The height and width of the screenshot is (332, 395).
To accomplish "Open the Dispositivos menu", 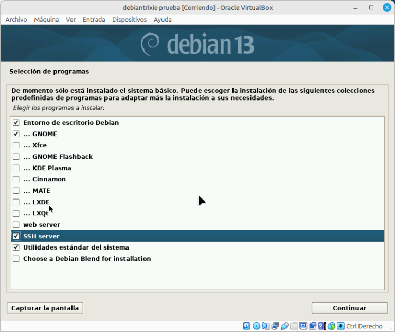I will (130, 20).
